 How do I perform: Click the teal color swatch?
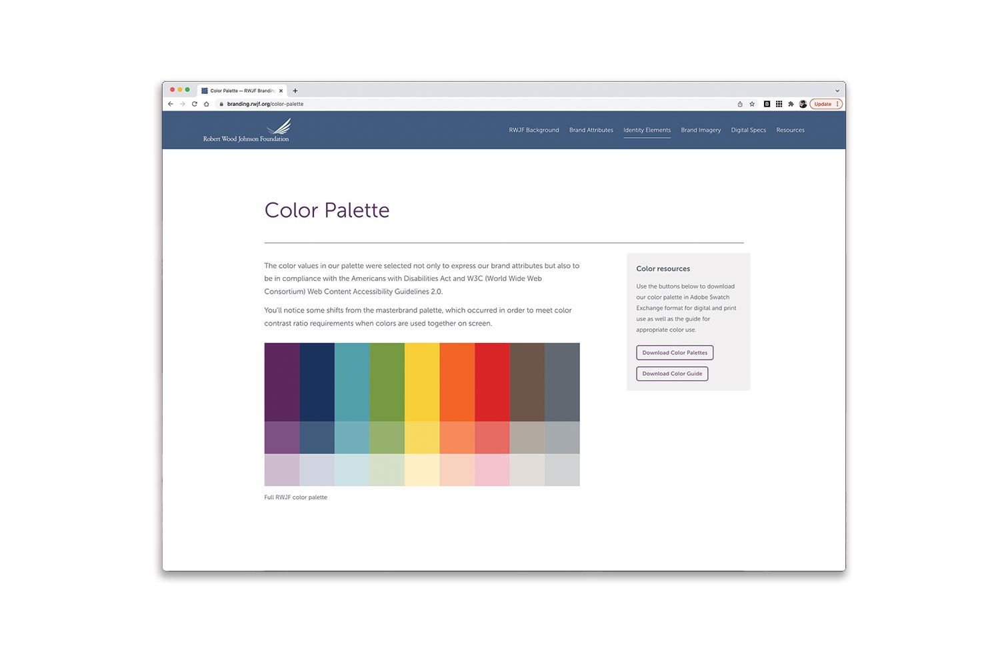pos(352,382)
